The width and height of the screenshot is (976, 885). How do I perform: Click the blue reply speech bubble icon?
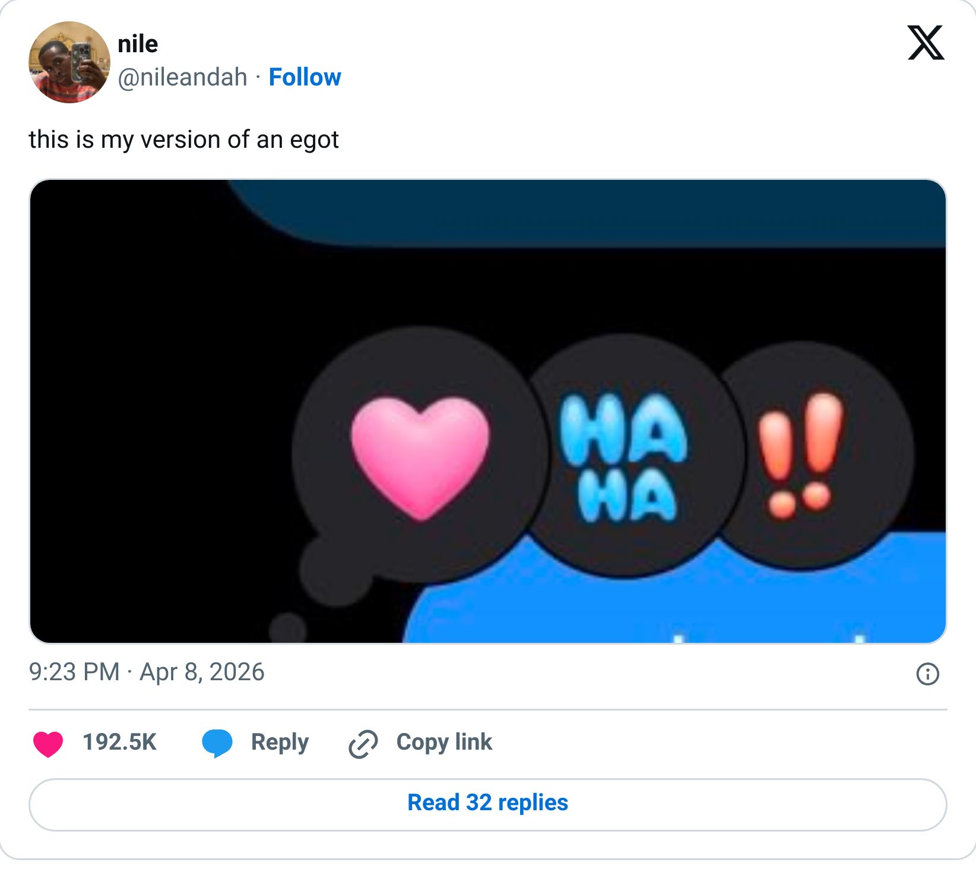point(217,743)
